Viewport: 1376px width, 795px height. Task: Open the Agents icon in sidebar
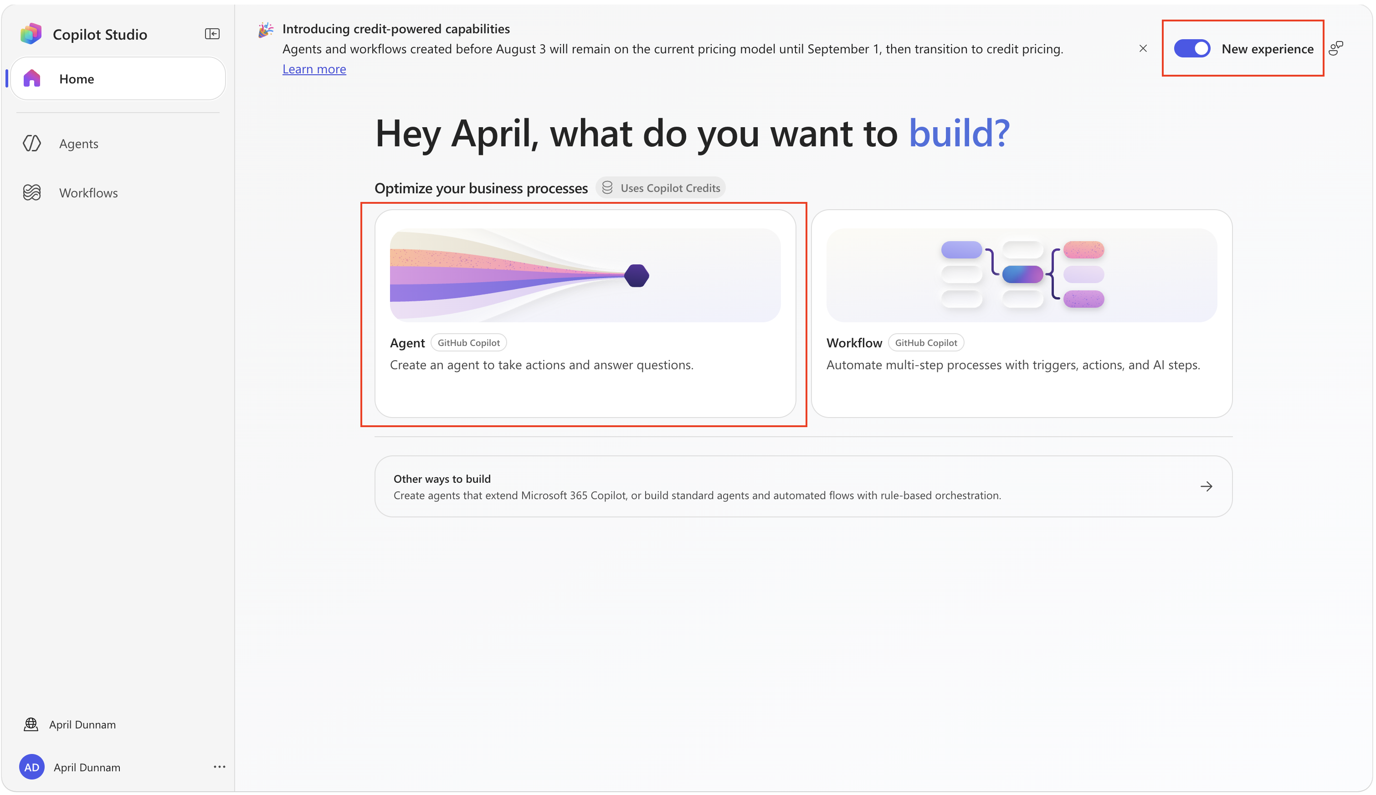pos(32,144)
